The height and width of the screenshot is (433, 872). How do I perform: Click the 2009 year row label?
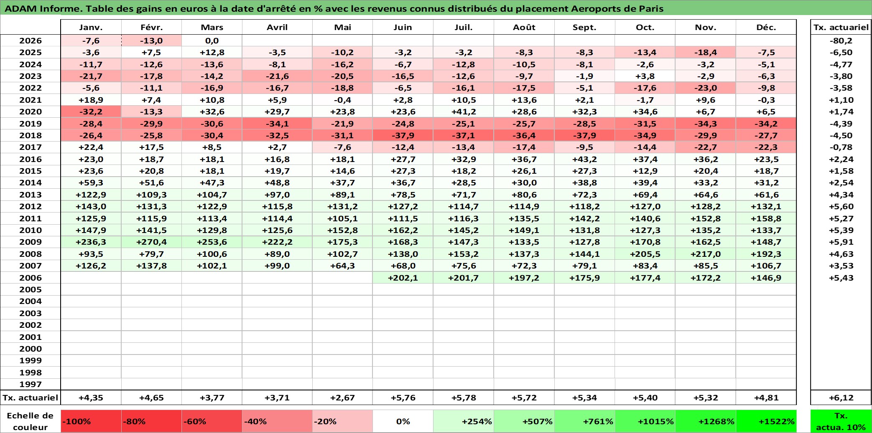pyautogui.click(x=31, y=242)
